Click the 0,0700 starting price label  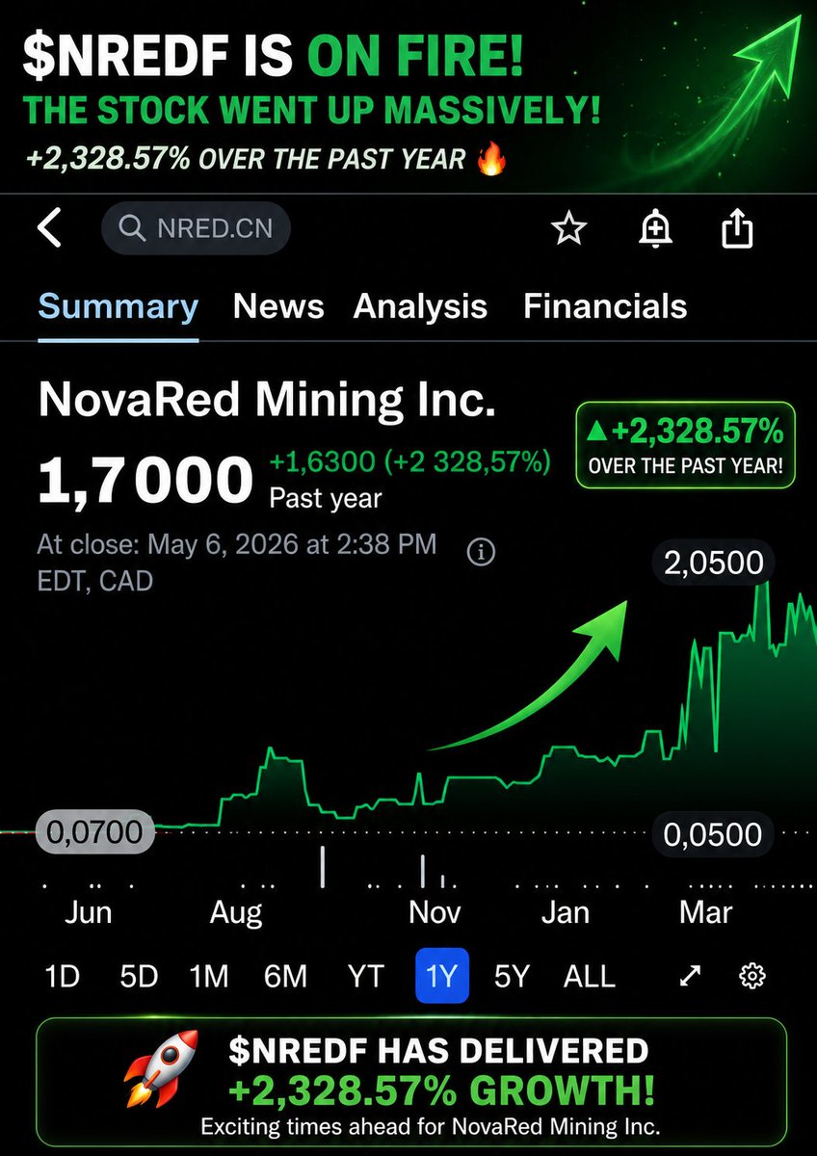[x=95, y=831]
